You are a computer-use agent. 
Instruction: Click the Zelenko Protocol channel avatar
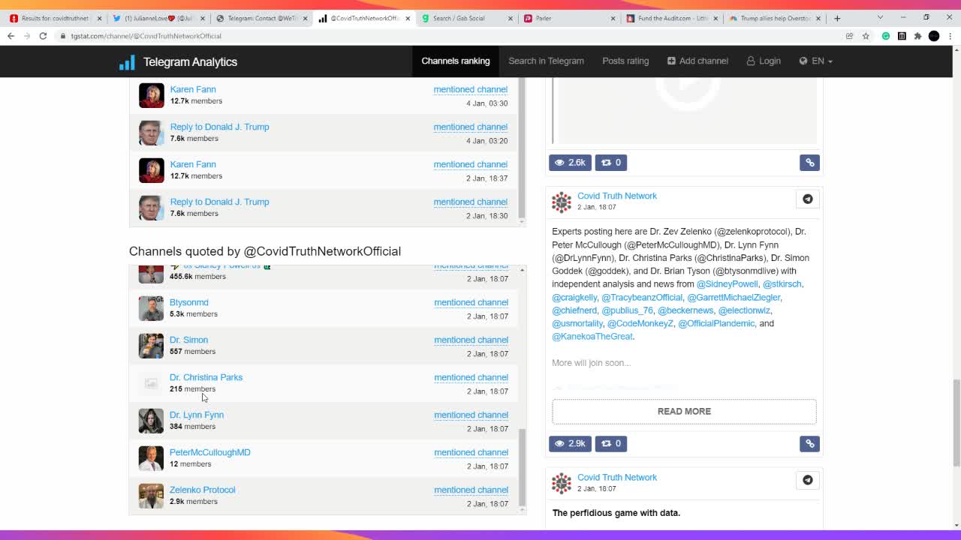pos(151,496)
